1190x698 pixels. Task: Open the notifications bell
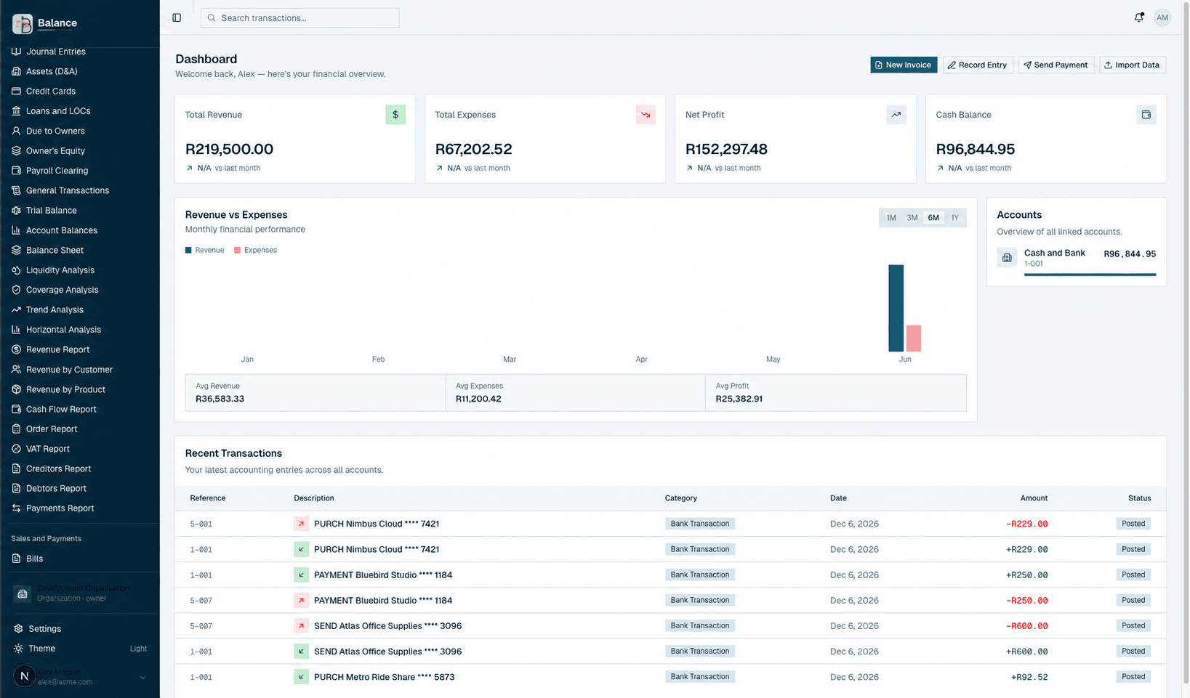1139,17
